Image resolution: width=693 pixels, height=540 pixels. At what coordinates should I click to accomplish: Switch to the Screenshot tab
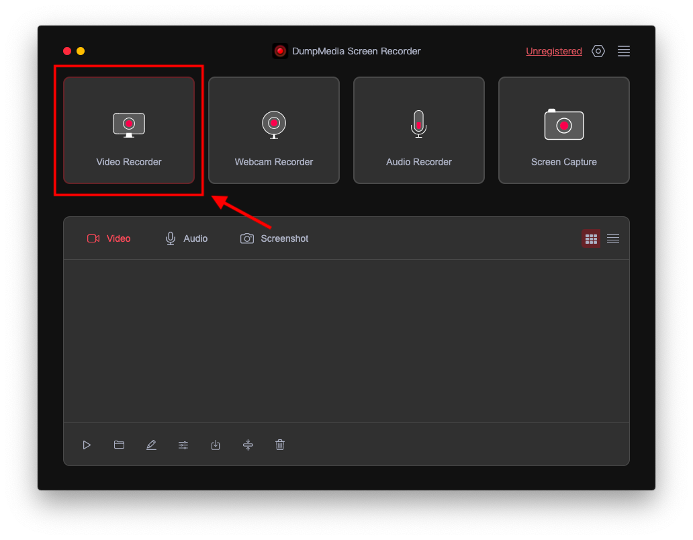coord(274,238)
